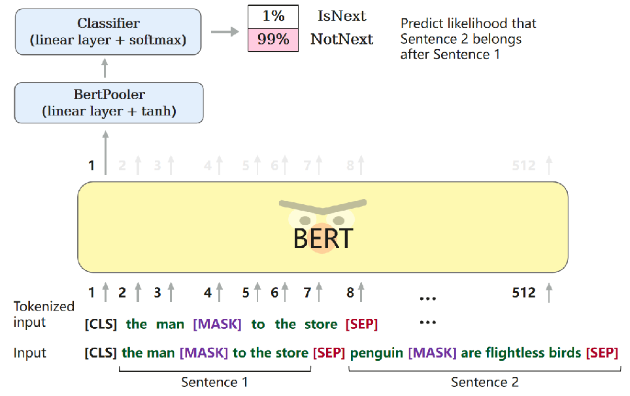Select the NotNext label
This screenshot has height=396, width=630.
342,39
